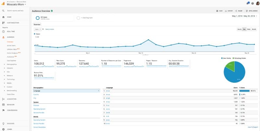Open the Users metric dropdown above chart

pos(38,29)
